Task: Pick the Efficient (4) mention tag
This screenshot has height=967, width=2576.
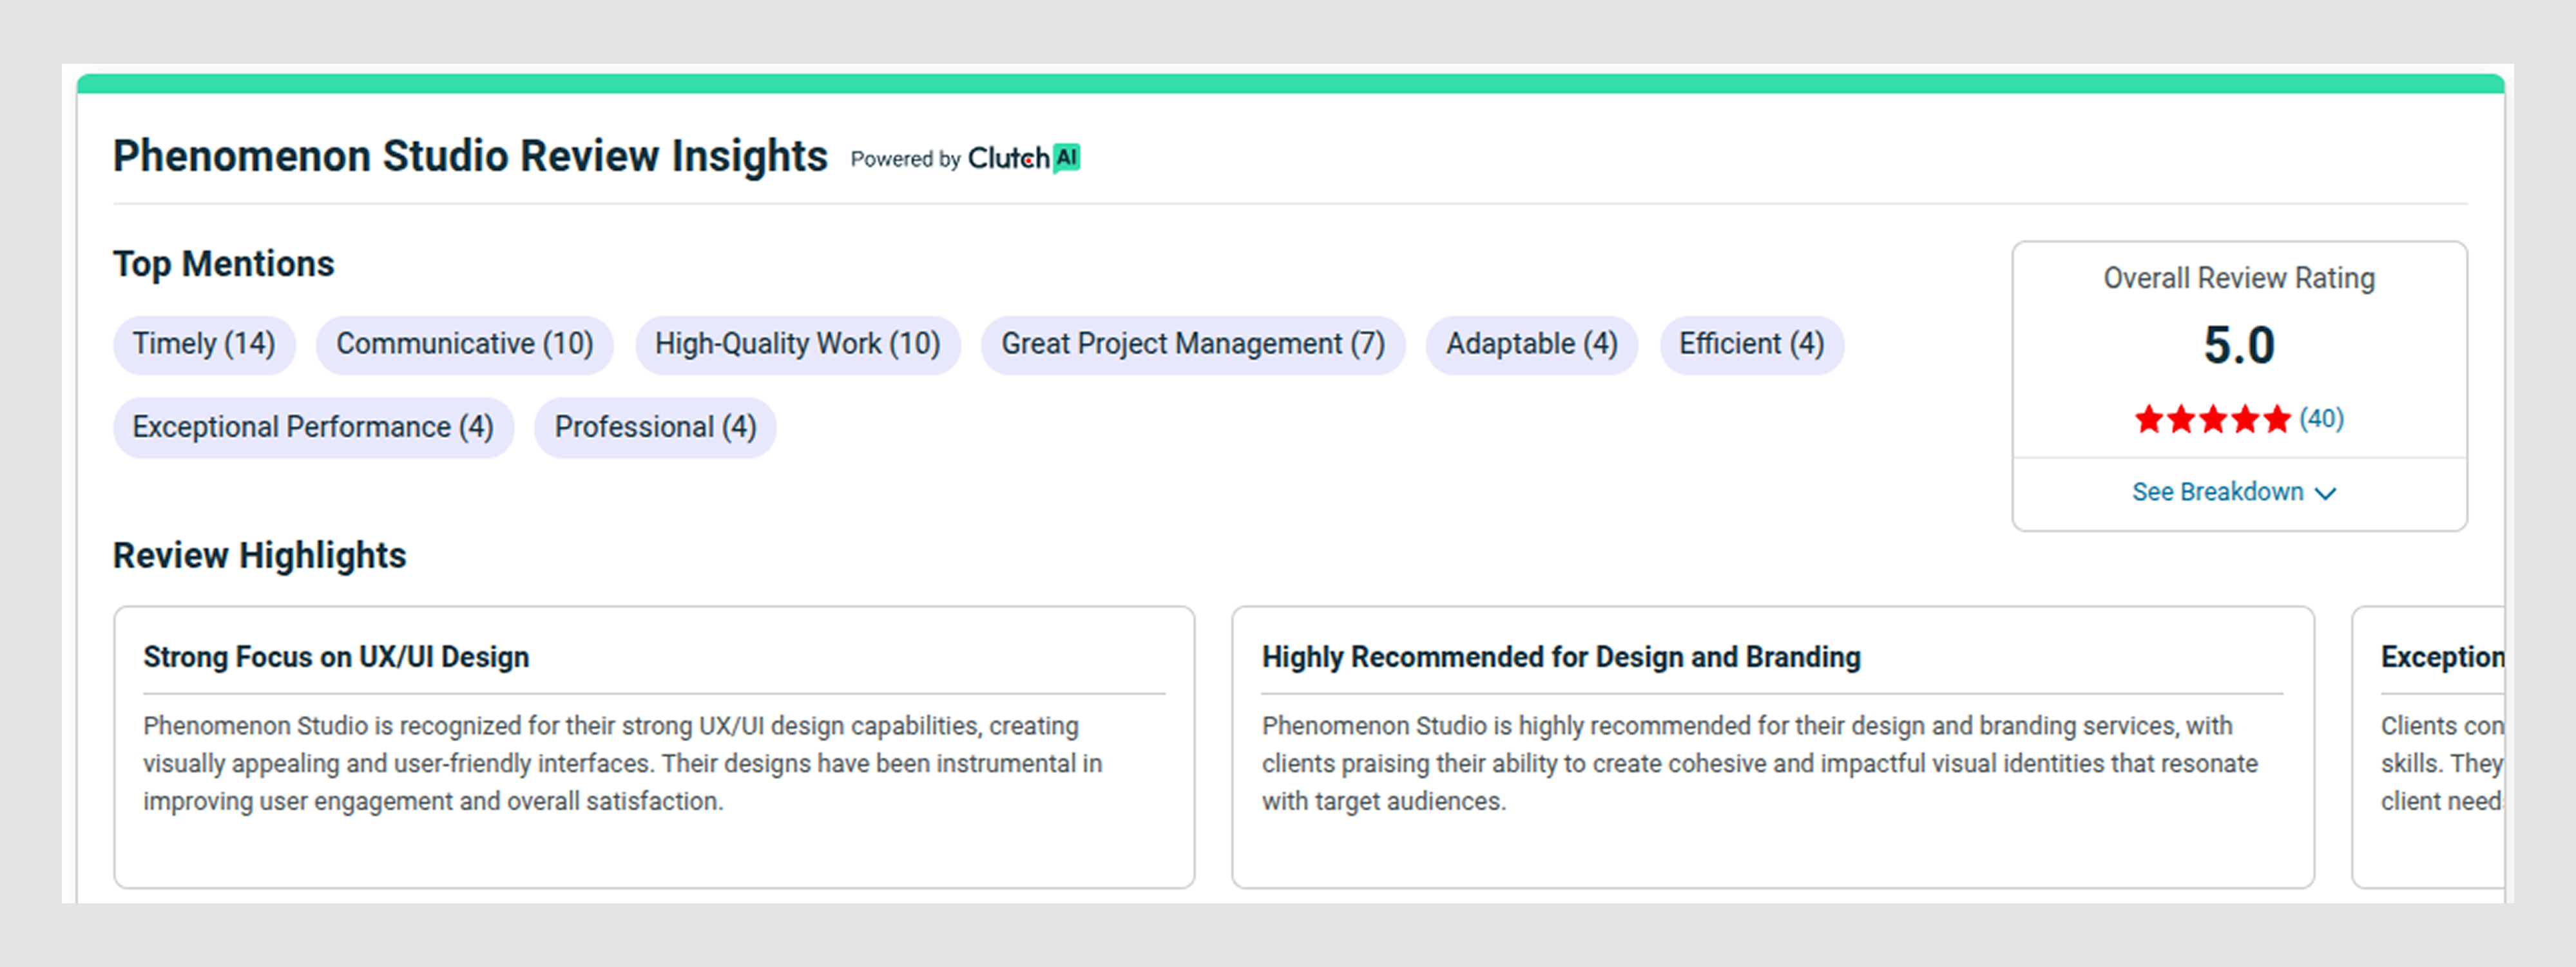Action: tap(1752, 344)
